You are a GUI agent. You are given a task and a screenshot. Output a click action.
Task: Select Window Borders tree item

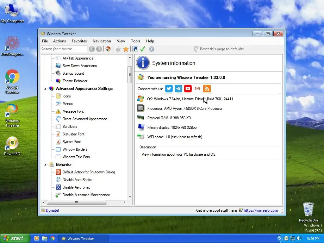click(x=75, y=149)
